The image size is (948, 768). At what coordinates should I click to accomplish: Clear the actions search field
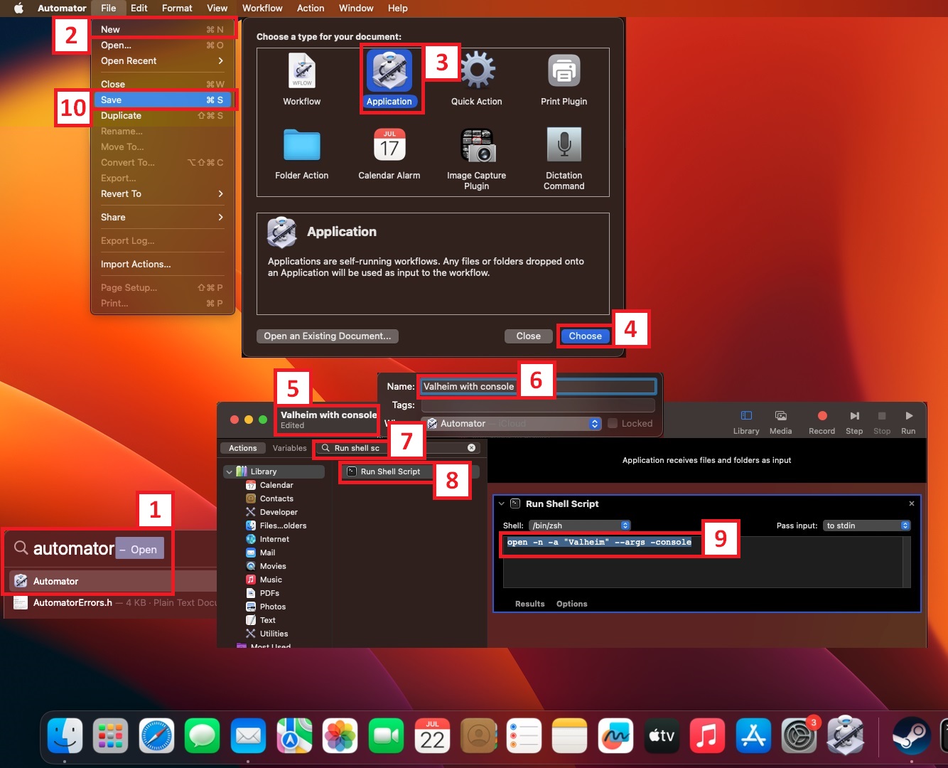click(x=471, y=448)
